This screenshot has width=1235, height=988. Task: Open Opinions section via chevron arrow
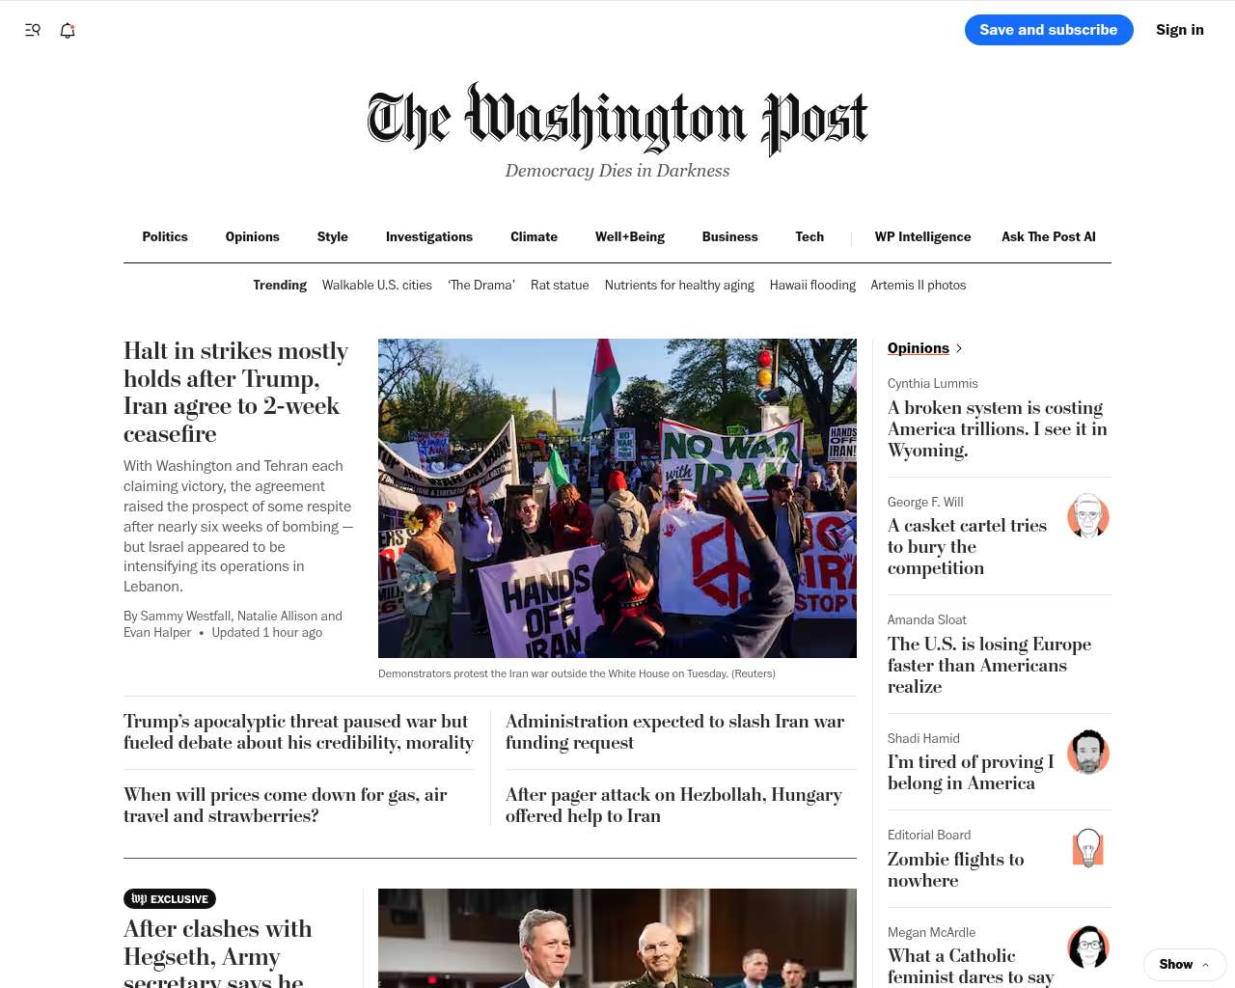coord(959,348)
